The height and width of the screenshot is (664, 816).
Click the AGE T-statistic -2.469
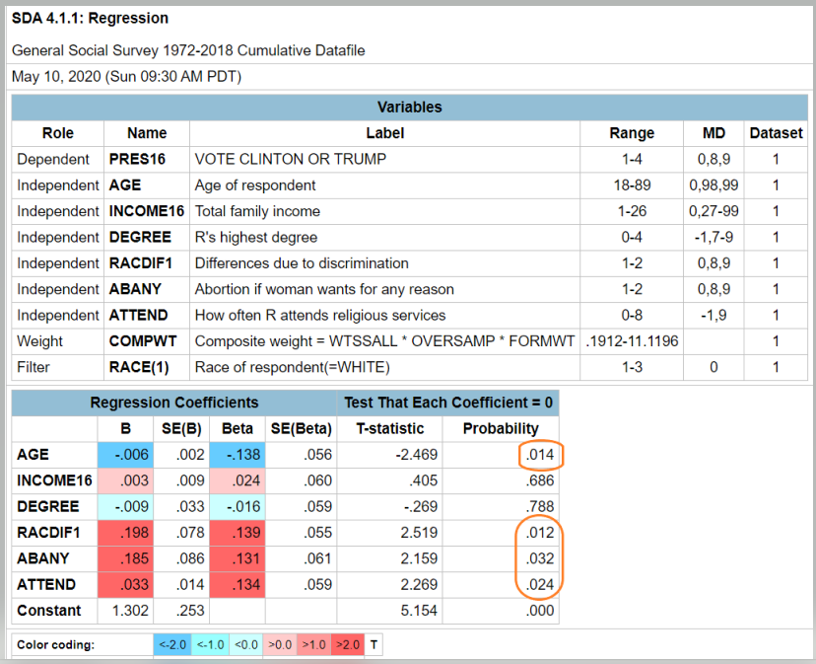(416, 455)
